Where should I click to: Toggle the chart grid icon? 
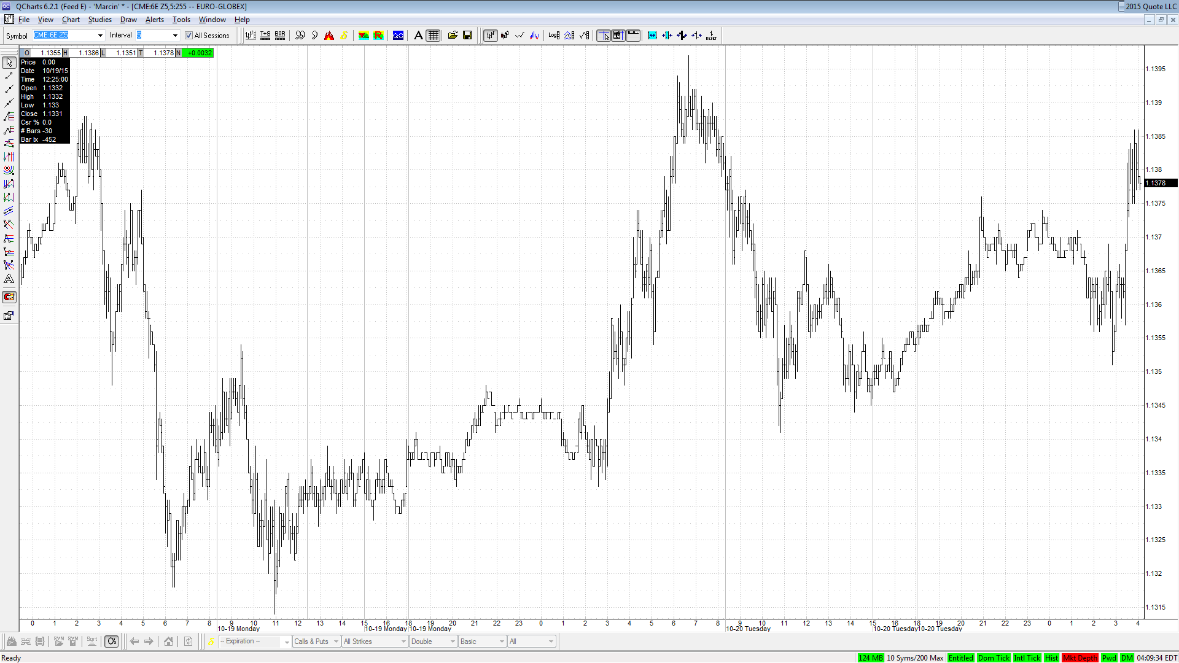coord(434,36)
